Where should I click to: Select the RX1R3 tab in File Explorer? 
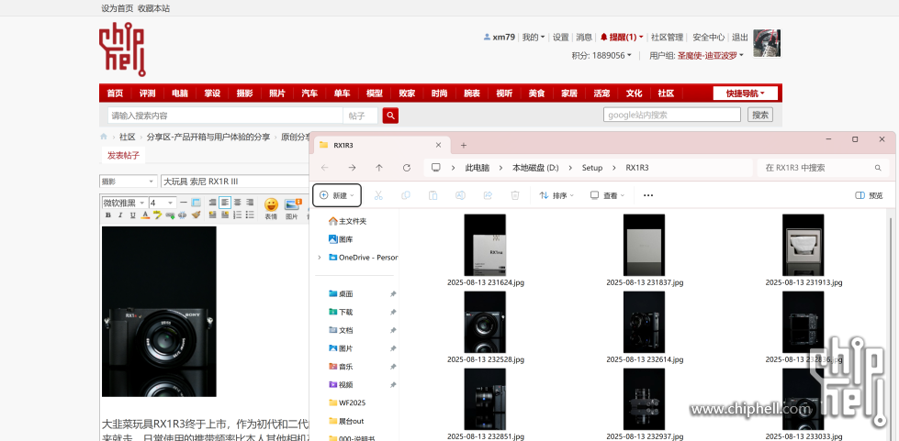click(x=381, y=146)
